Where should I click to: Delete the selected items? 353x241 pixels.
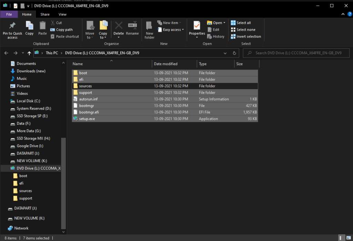(x=119, y=28)
